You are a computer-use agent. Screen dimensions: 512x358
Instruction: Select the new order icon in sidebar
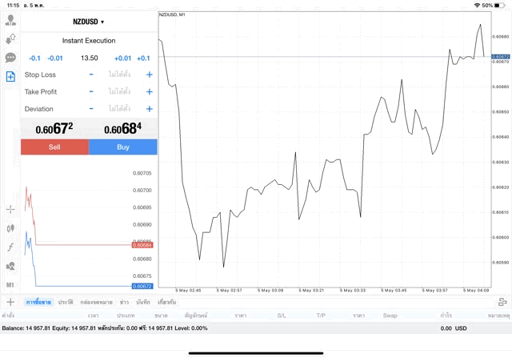(x=10, y=76)
